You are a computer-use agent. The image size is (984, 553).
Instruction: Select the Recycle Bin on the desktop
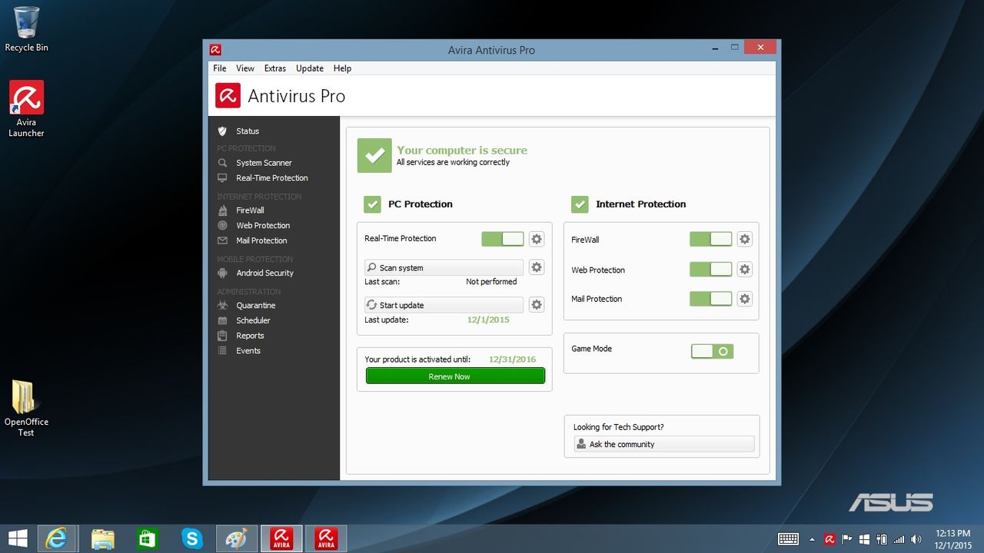pyautogui.click(x=26, y=29)
